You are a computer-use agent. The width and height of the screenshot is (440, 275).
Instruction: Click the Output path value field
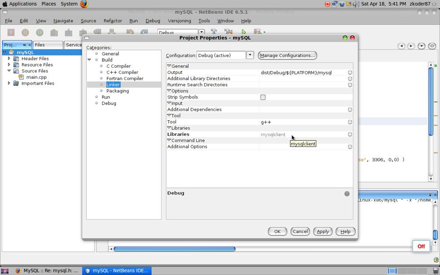(x=304, y=73)
